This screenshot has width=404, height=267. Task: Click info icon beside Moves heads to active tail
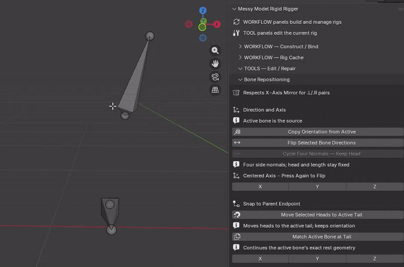(x=236, y=225)
